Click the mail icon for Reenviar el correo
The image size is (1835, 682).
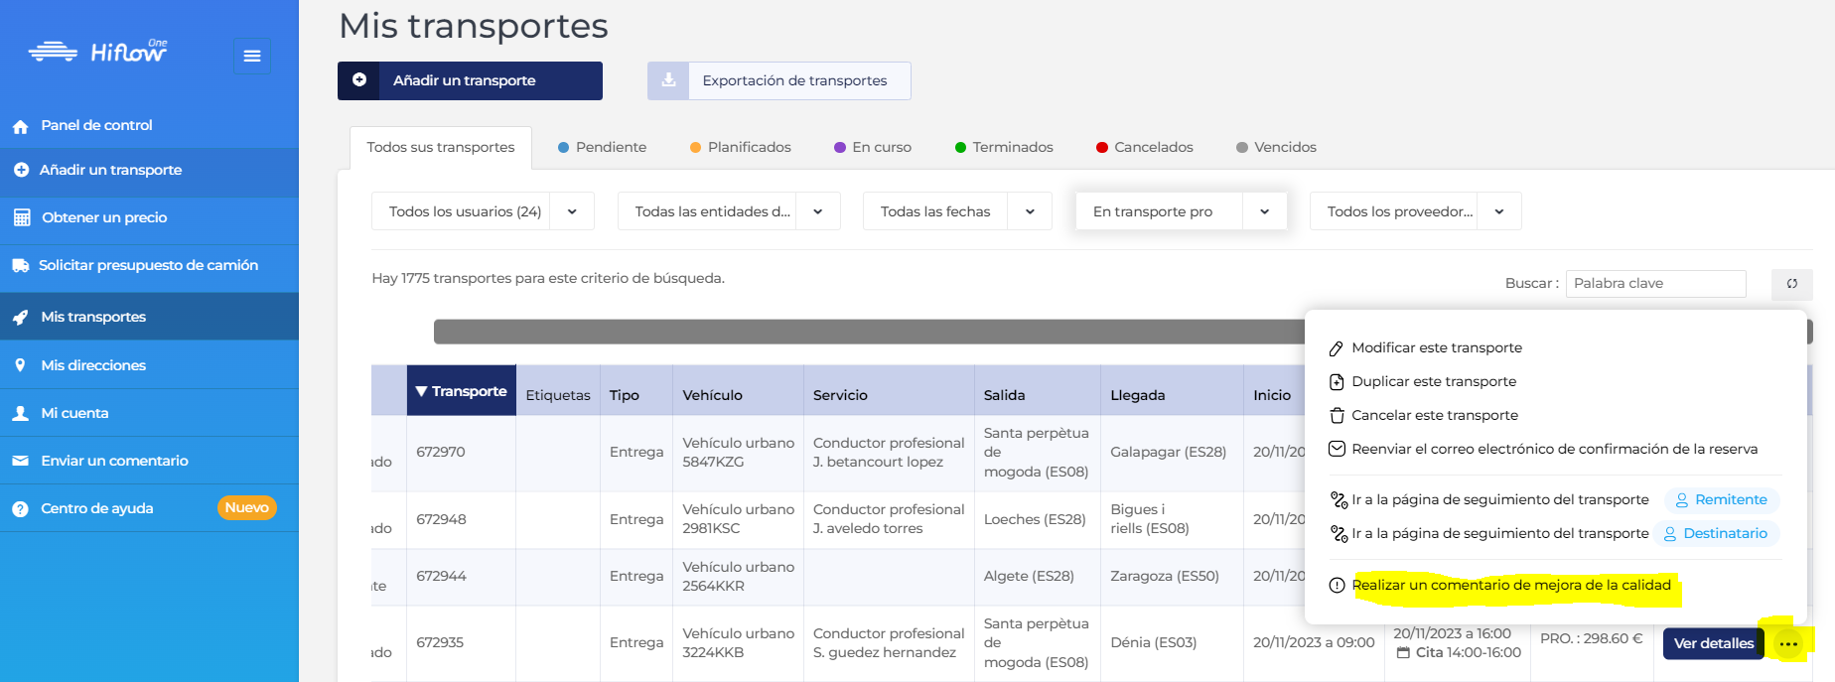tap(1337, 449)
